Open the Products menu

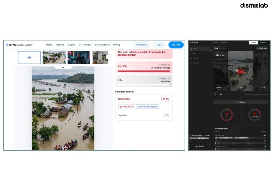click(x=60, y=45)
